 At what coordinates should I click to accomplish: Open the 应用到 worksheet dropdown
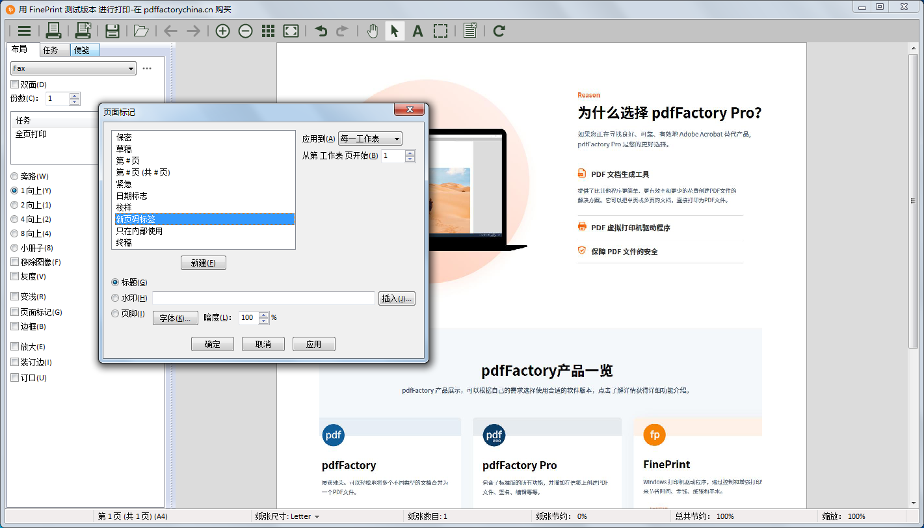(x=369, y=138)
